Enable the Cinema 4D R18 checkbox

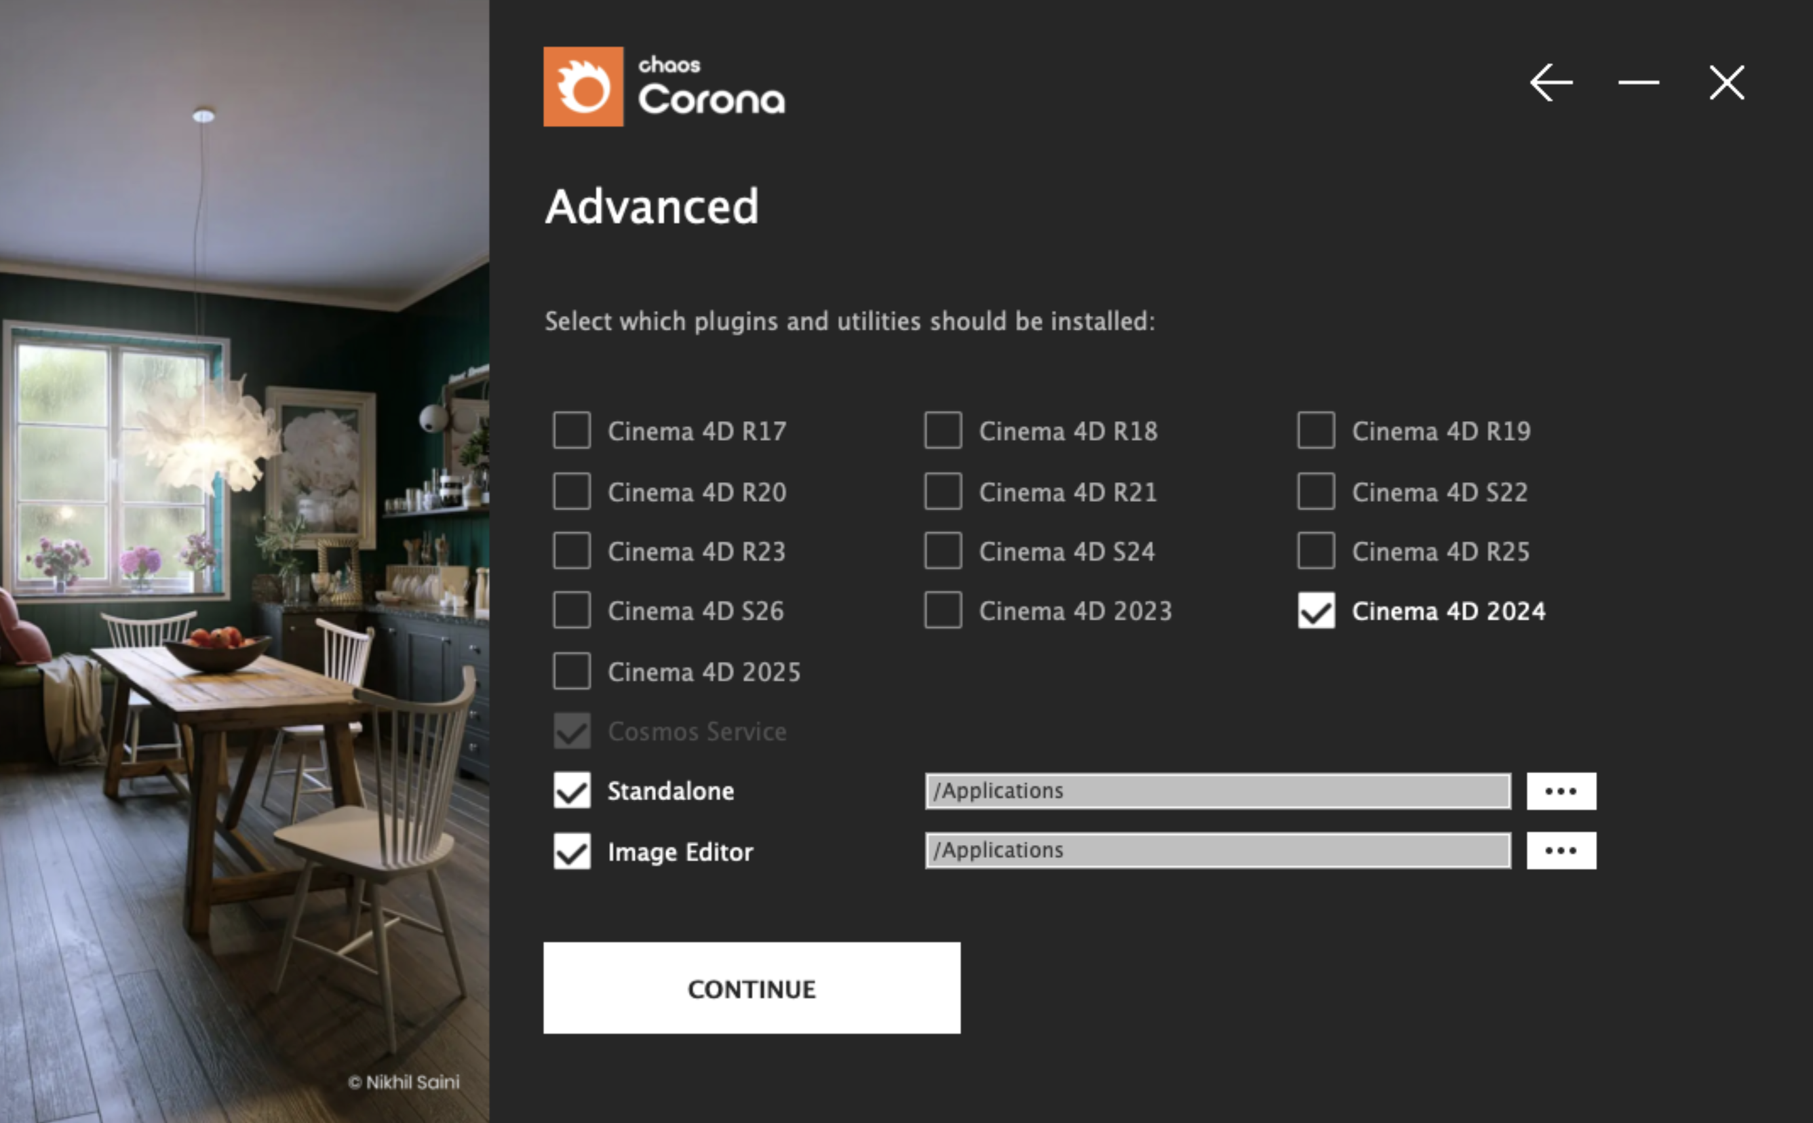tap(943, 430)
